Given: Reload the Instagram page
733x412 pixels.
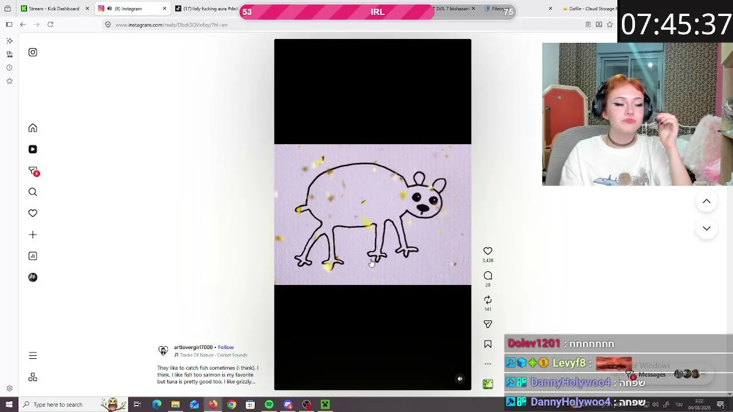Looking at the screenshot, I should point(50,25).
